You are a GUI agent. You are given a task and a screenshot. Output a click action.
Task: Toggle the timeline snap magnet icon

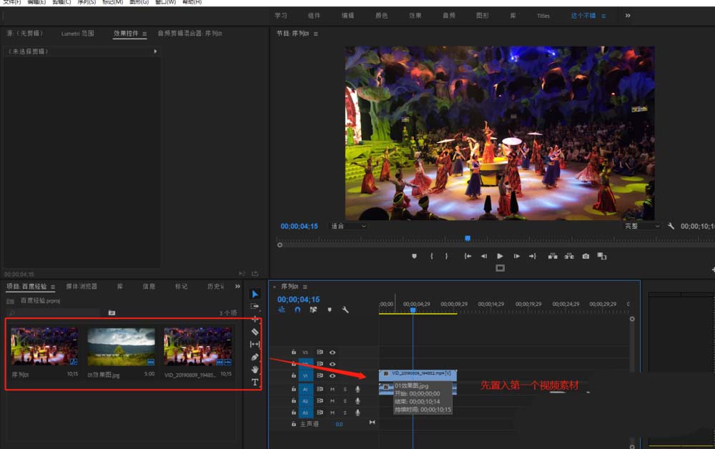tap(297, 310)
